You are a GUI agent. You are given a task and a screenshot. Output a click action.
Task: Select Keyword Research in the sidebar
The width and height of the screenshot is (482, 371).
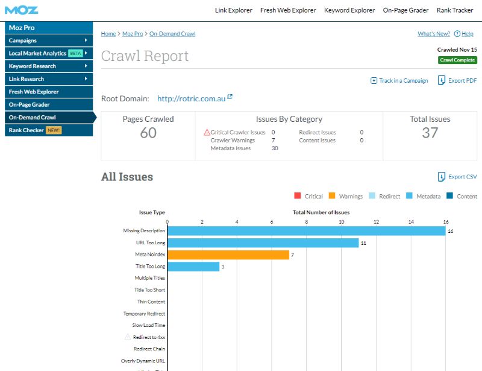[49, 66]
